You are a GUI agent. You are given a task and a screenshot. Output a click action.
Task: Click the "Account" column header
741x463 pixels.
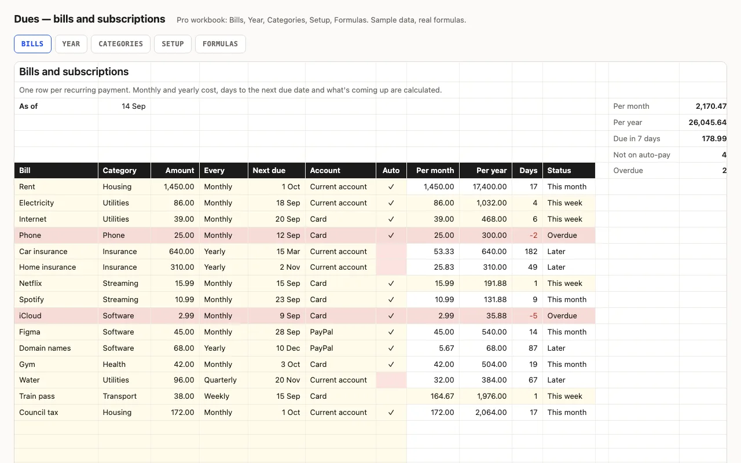(x=341, y=171)
